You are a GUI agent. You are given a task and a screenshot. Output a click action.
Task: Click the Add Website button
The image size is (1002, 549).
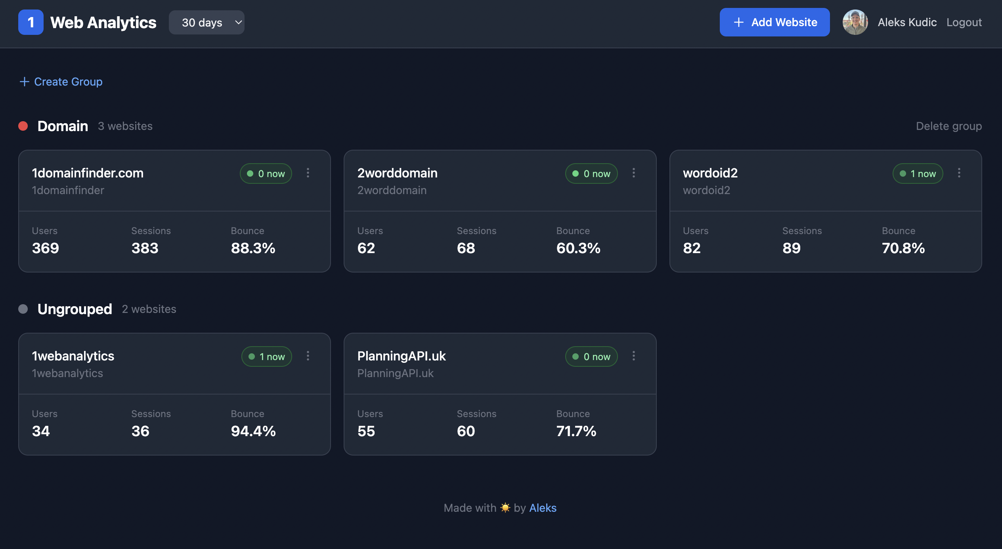coord(774,22)
